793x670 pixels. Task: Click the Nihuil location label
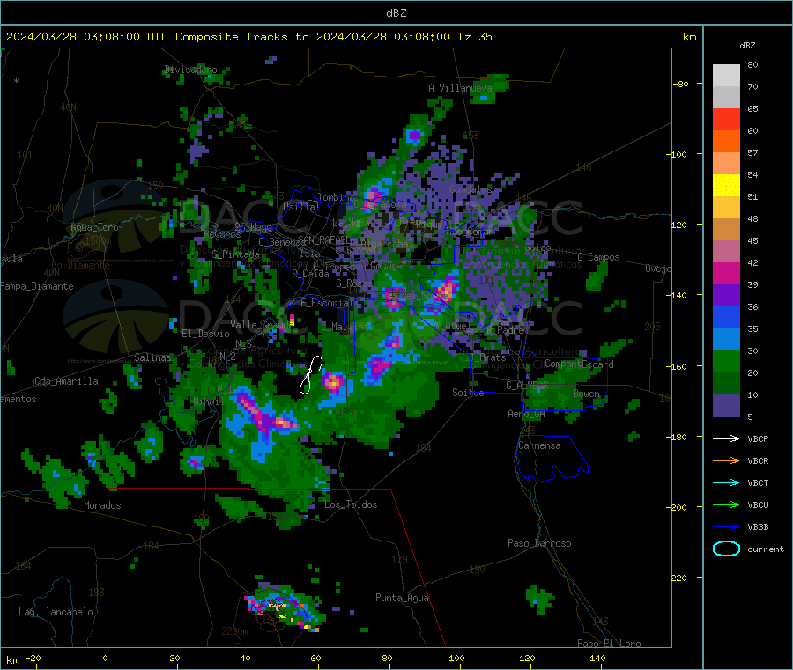208,401
